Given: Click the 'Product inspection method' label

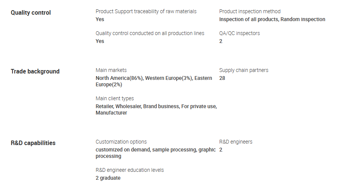Looking at the screenshot, I should [x=250, y=11].
